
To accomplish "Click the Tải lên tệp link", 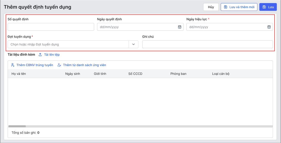I will coord(52,55).
